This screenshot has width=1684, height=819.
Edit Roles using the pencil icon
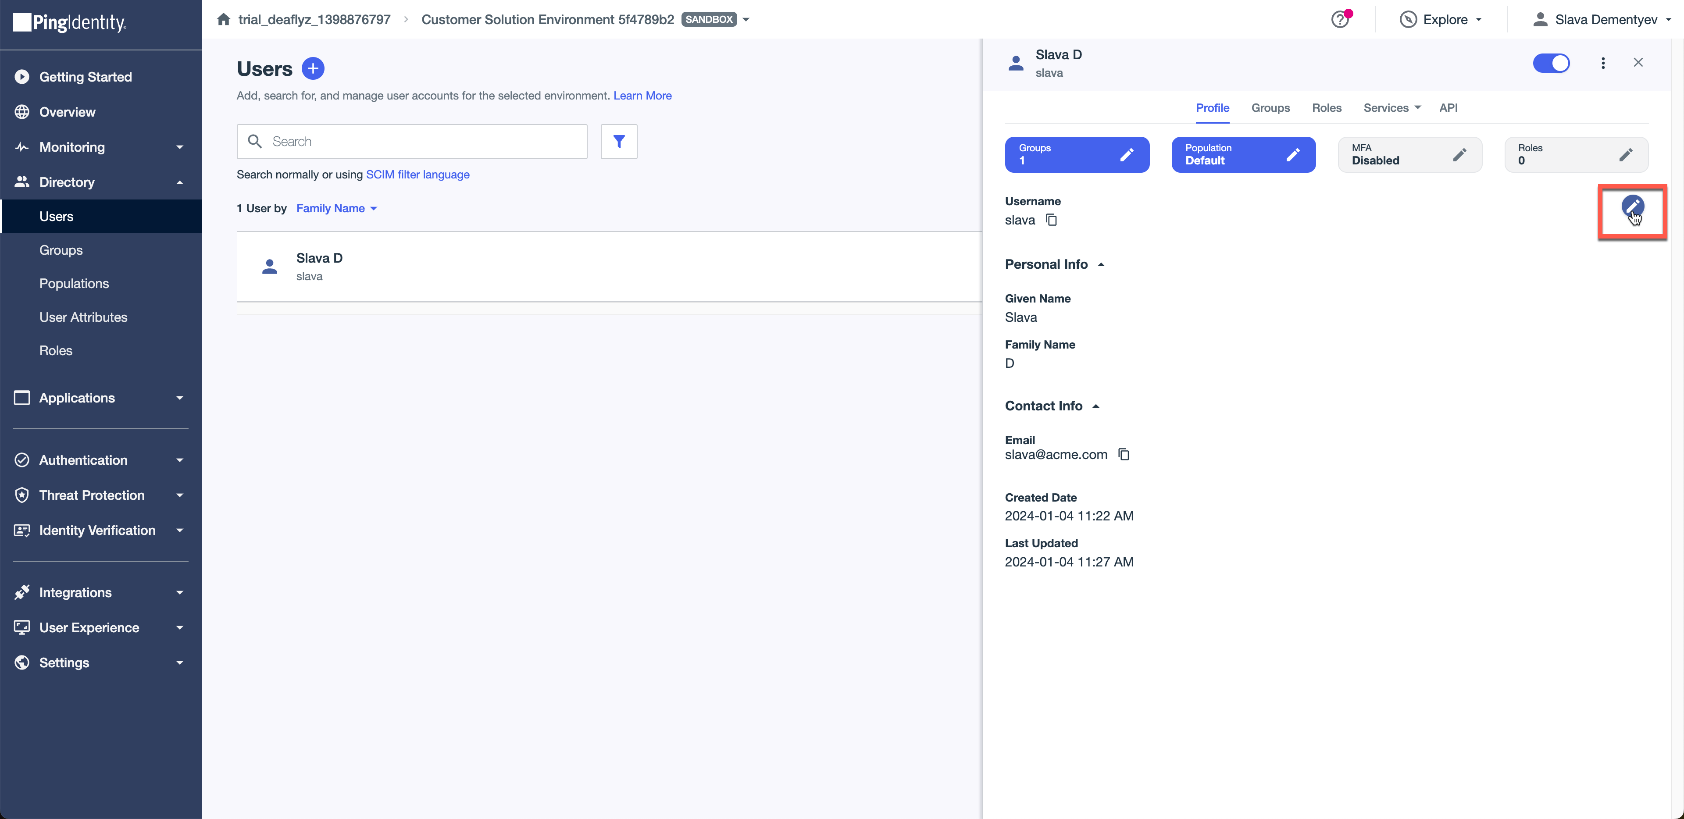coord(1627,155)
